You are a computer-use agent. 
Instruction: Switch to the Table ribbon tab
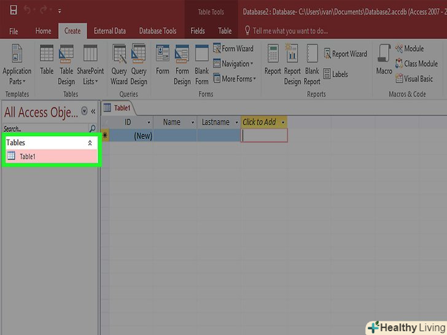point(225,31)
